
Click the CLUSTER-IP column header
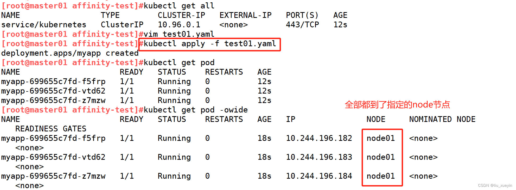click(181, 15)
